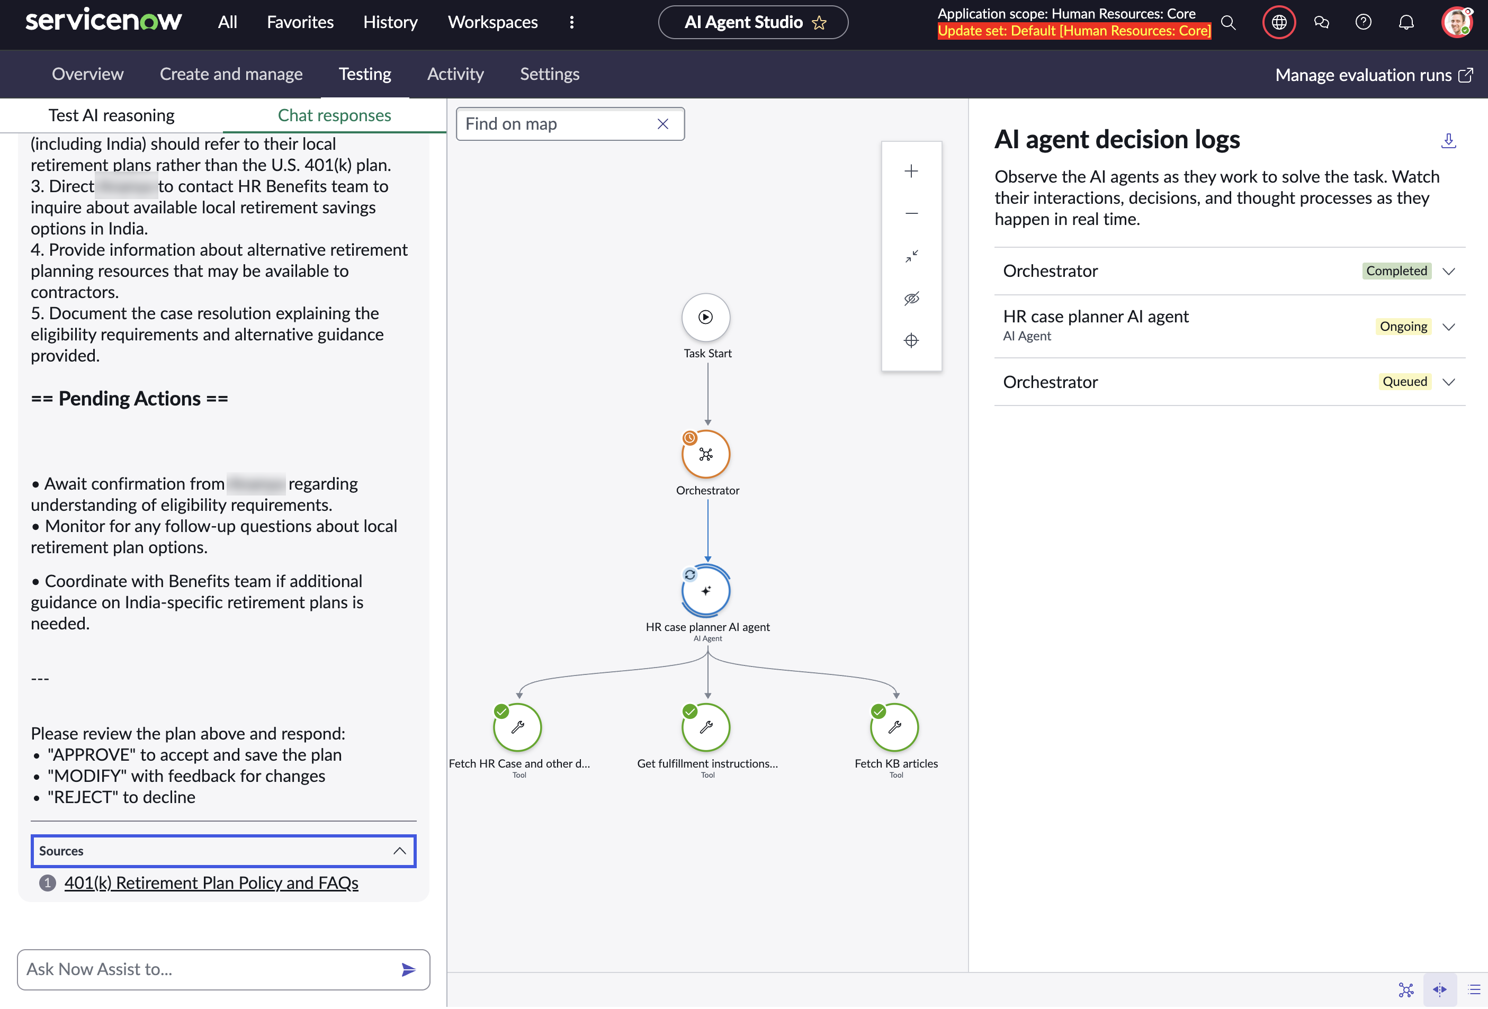The height and width of the screenshot is (1009, 1488).
Task: Click the Application scope Human Resources text
Action: tap(1066, 13)
